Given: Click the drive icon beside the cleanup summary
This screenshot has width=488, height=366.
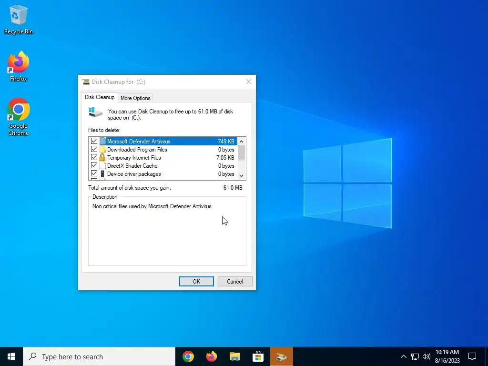Looking at the screenshot, I should tap(95, 112).
